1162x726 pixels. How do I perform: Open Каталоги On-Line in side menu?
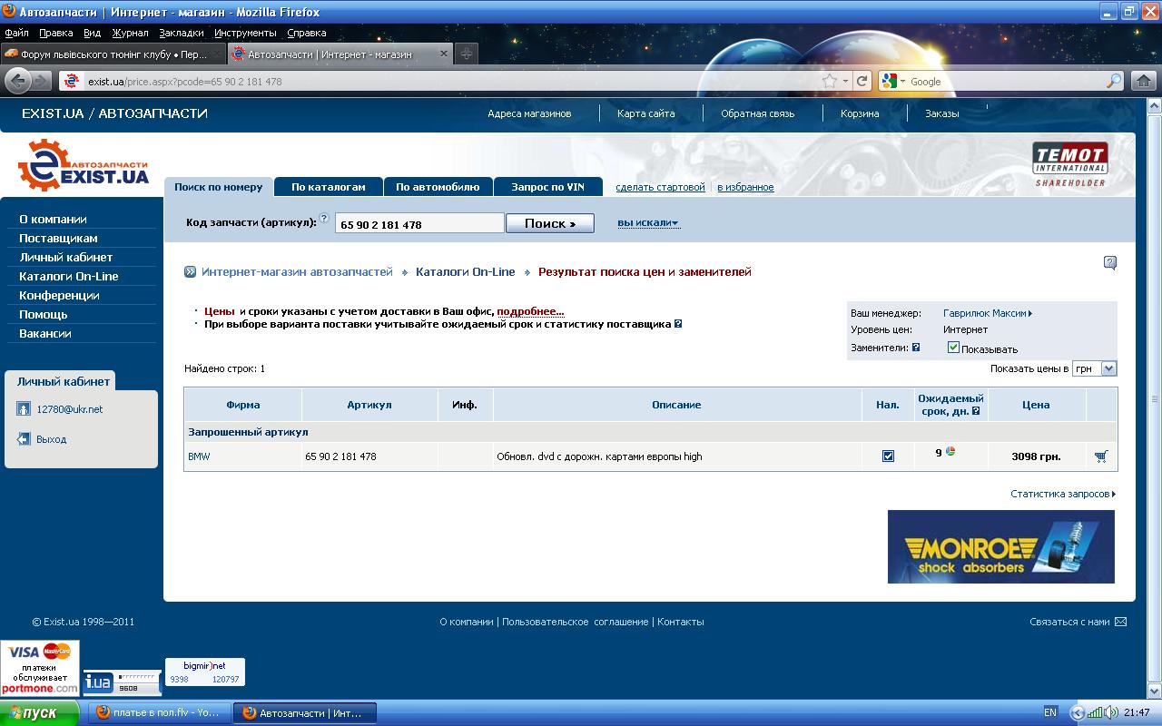(69, 276)
